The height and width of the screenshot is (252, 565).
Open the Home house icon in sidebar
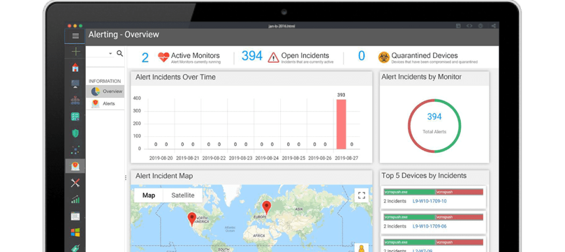click(75, 68)
